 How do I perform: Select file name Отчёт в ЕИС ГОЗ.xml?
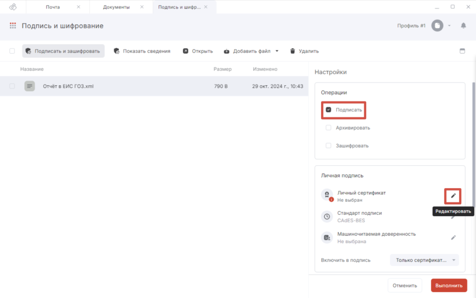pyautogui.click(x=68, y=86)
